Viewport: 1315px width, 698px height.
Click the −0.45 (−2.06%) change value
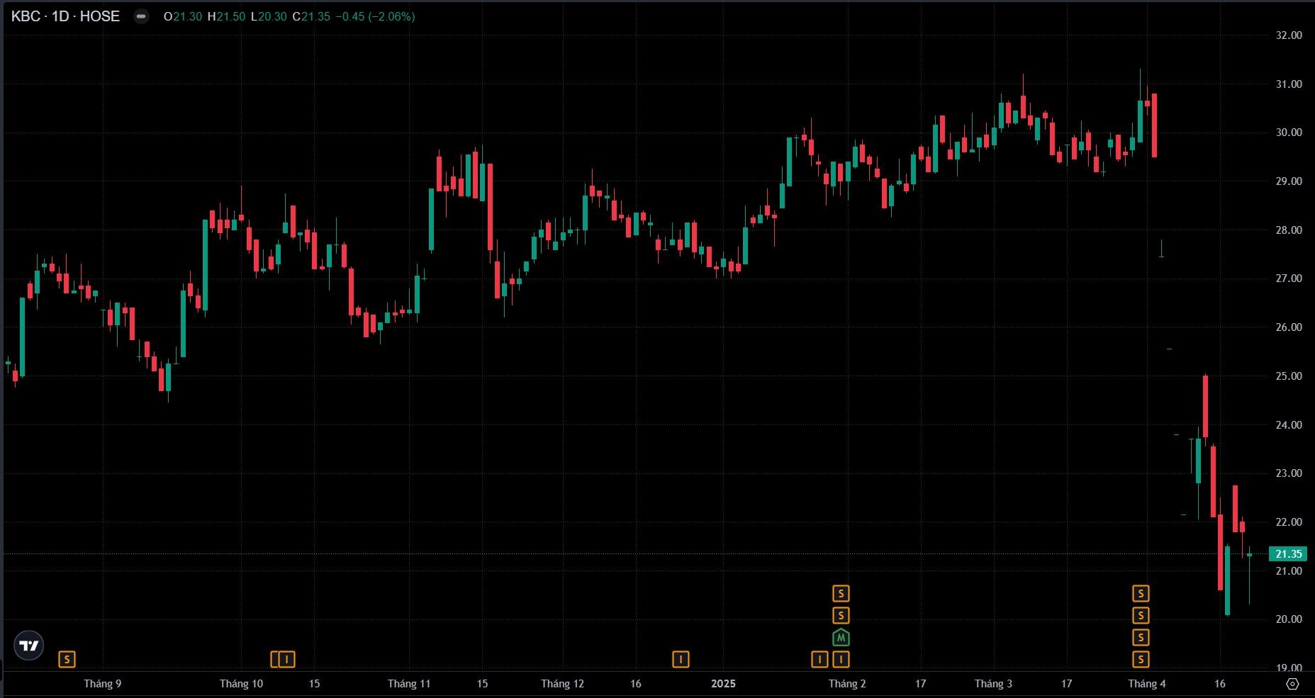[x=374, y=16]
